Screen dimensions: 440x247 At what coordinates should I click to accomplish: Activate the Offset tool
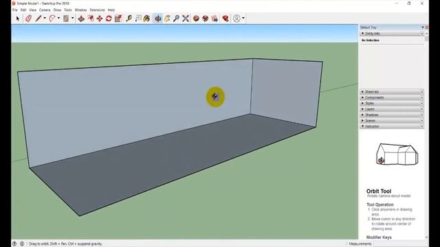(90, 19)
